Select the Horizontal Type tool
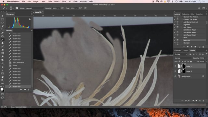208x117 pixels. (x=2, y=67)
